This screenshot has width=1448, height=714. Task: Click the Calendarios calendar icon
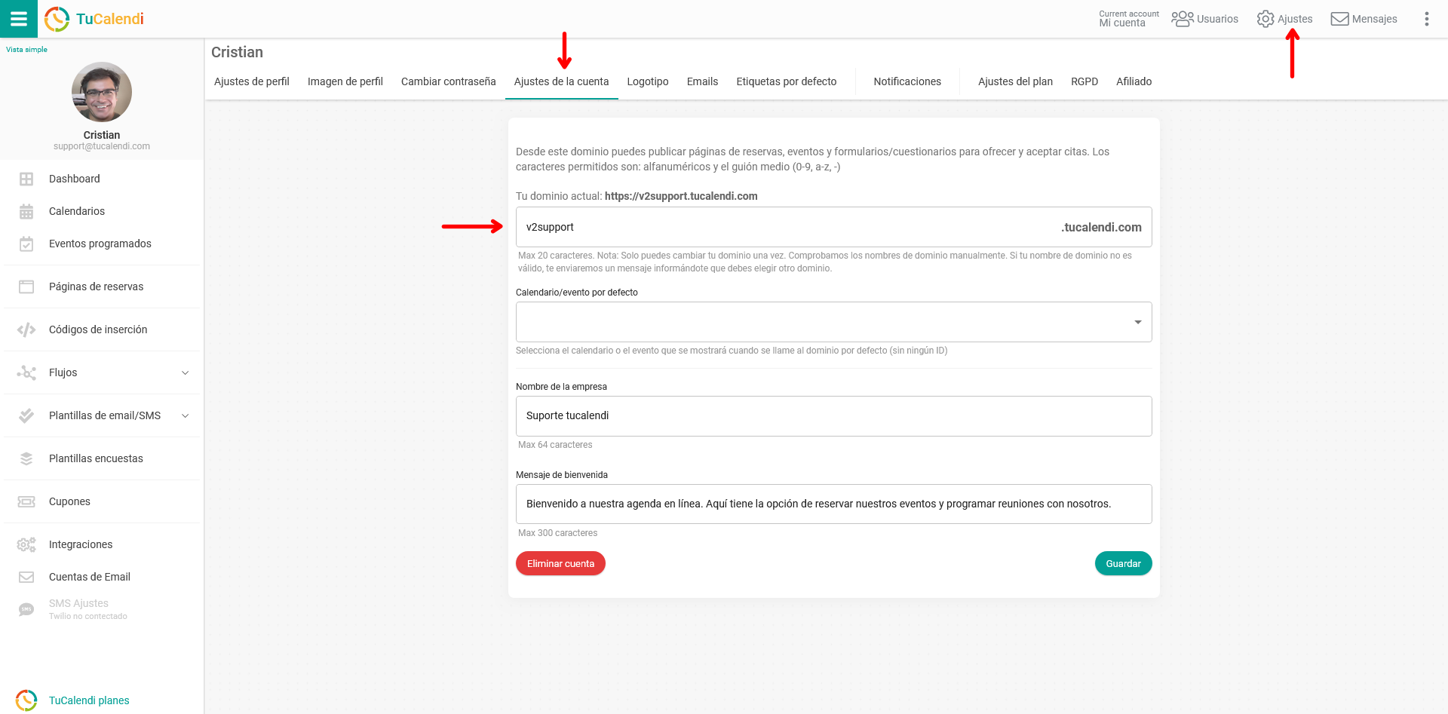26,211
